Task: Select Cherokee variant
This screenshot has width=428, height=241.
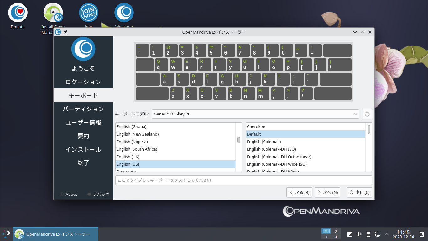Action: 305,126
